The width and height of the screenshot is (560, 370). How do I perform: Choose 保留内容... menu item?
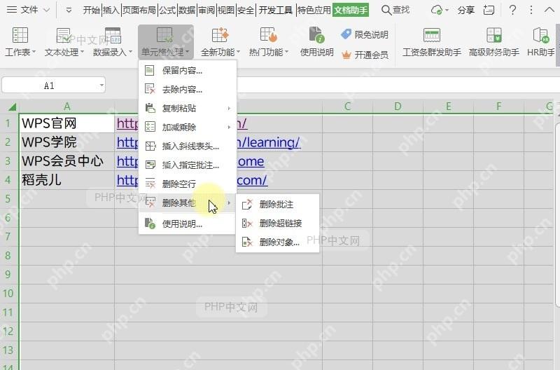188,70
